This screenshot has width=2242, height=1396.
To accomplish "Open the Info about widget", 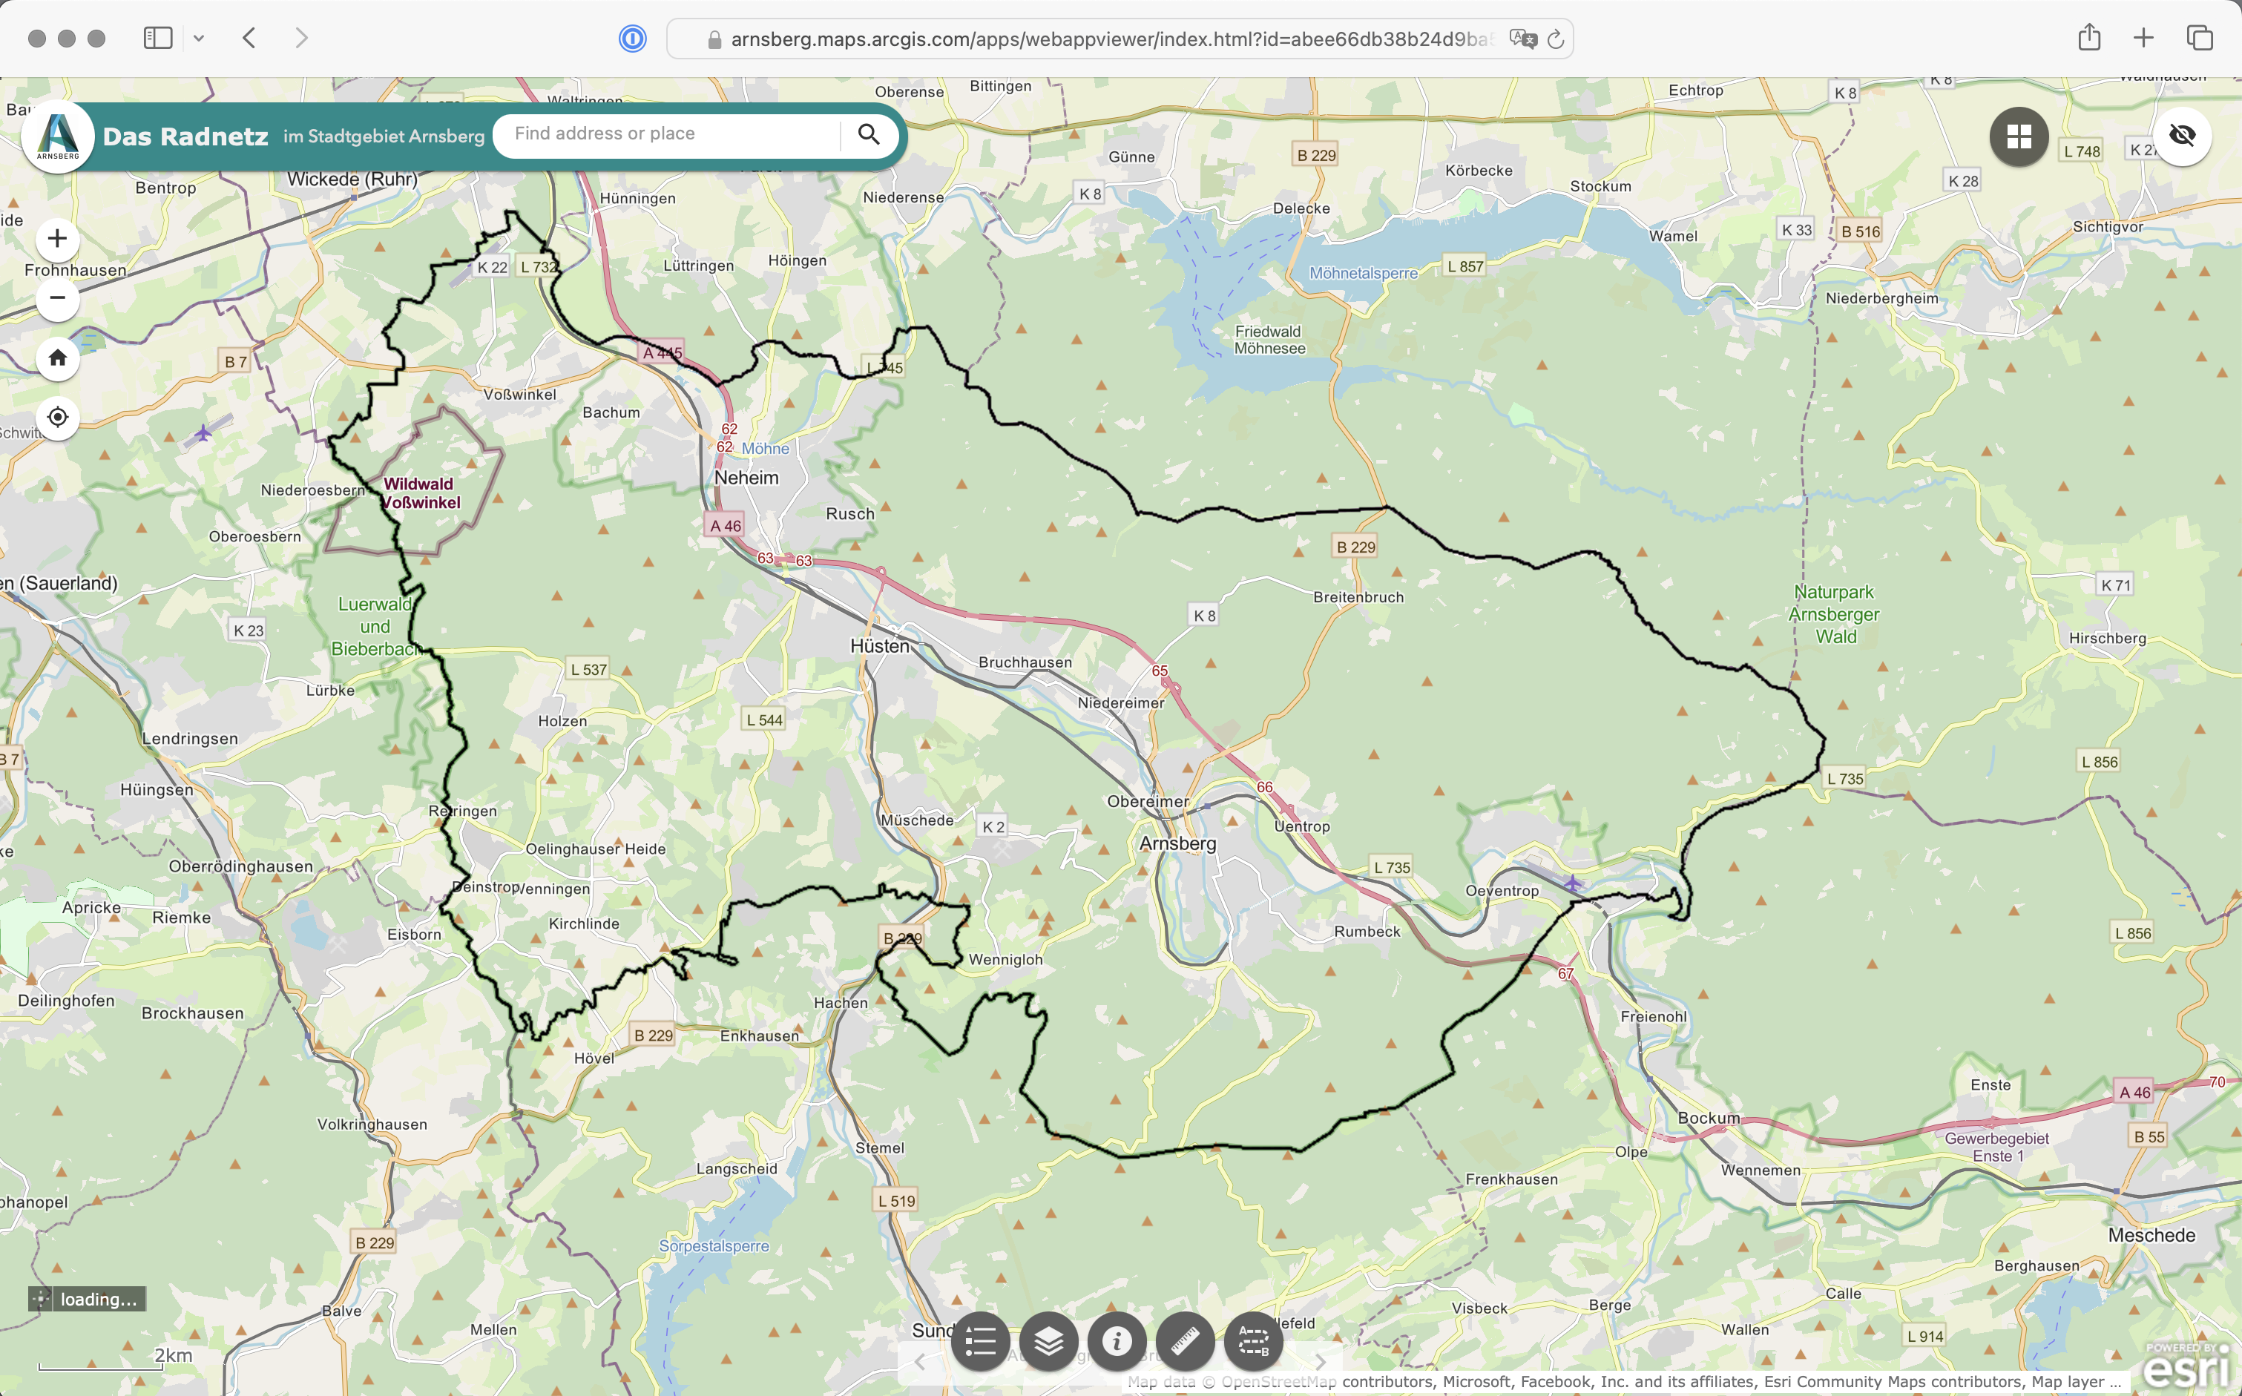I will pyautogui.click(x=1117, y=1340).
